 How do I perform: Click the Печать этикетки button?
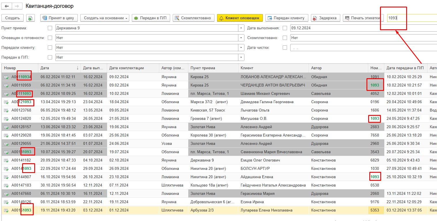tap(363, 18)
